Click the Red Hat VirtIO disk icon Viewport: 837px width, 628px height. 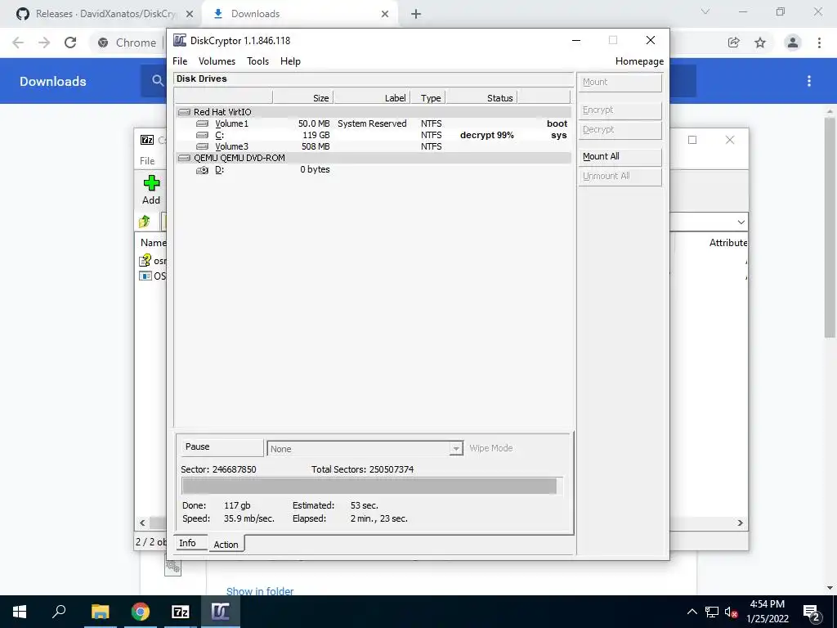(x=184, y=111)
